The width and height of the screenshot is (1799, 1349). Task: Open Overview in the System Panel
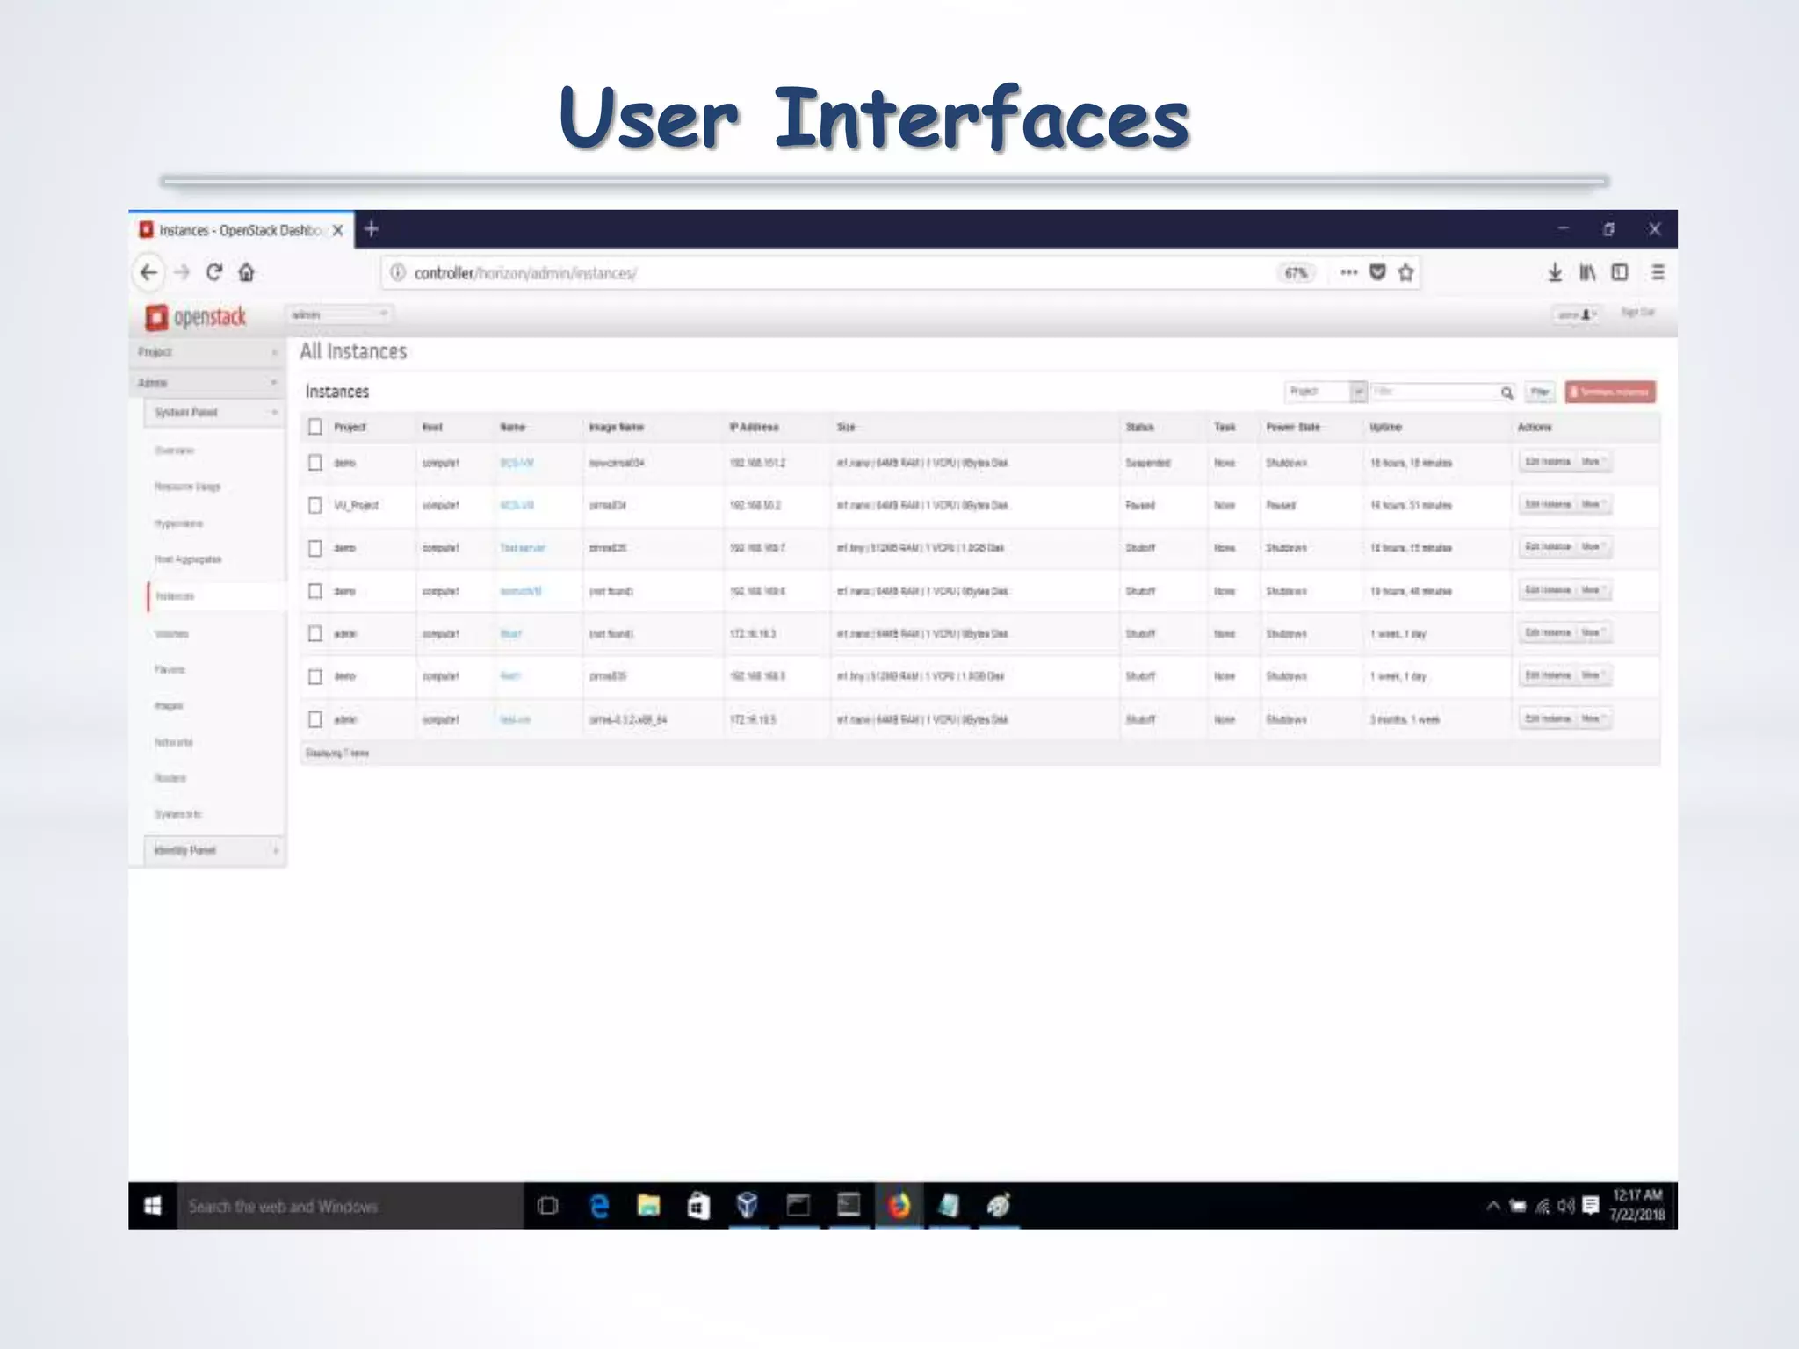click(174, 451)
